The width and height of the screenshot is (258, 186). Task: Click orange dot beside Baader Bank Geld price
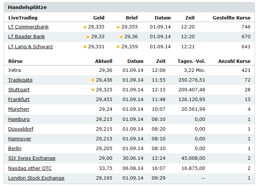click(88, 37)
